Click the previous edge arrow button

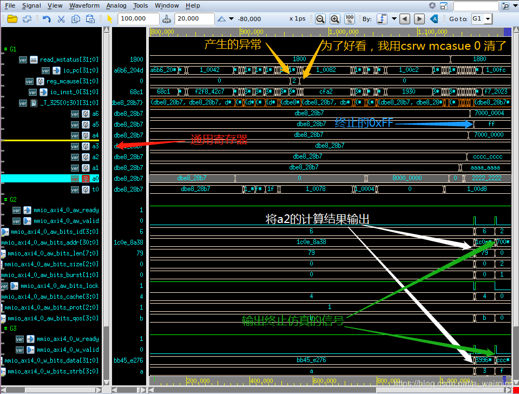pyautogui.click(x=405, y=19)
